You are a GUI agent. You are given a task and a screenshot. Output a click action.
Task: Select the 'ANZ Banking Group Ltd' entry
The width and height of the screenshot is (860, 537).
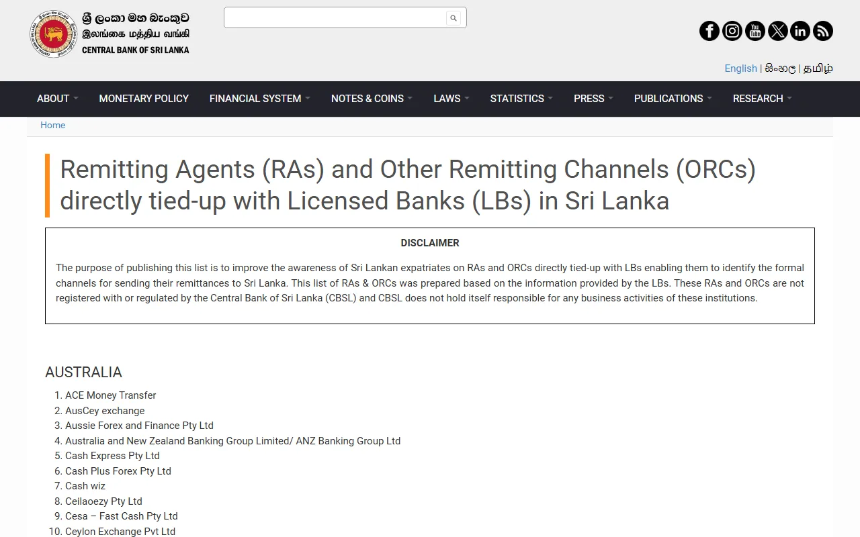(232, 441)
